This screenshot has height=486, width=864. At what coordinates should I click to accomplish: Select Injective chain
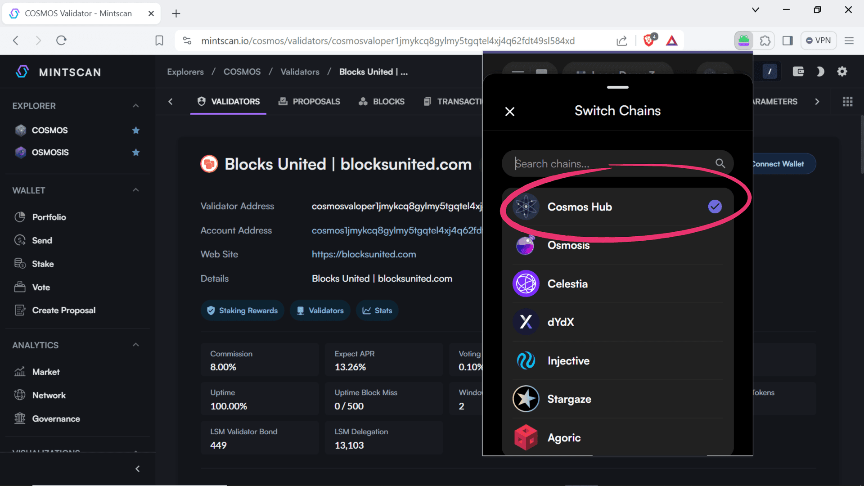point(617,361)
